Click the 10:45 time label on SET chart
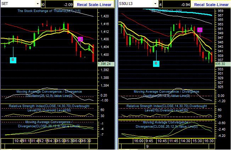The width and height of the screenshot is (231, 151). 18,141
